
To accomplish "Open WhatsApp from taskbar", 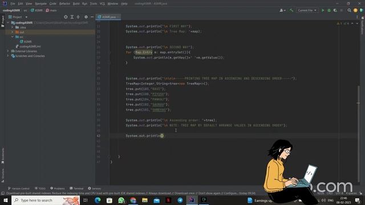I will [121, 200].
